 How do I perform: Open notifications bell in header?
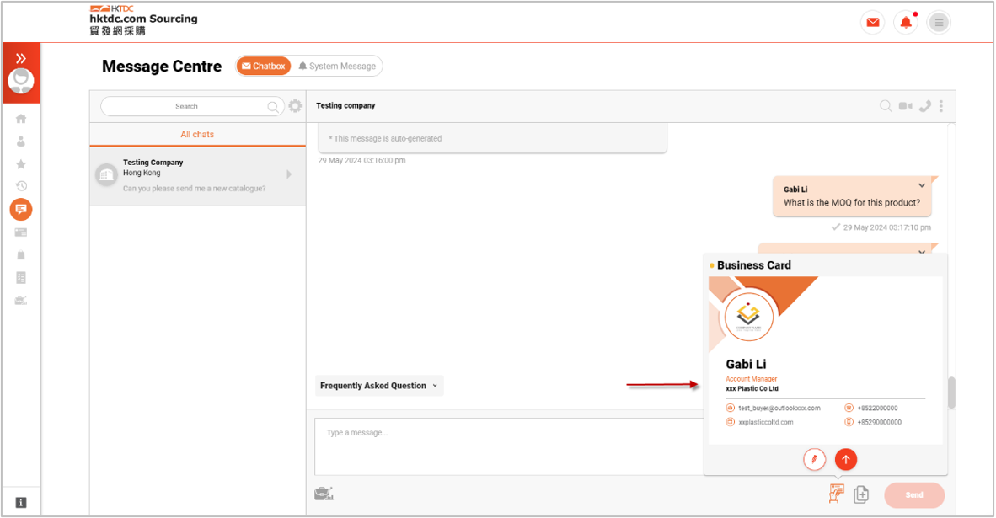tap(906, 22)
